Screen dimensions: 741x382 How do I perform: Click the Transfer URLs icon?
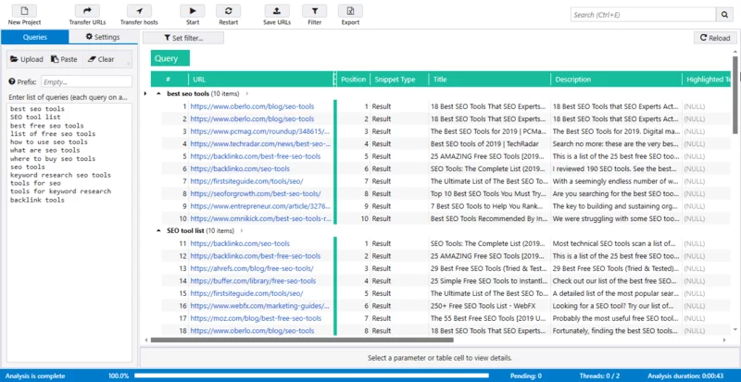point(87,11)
